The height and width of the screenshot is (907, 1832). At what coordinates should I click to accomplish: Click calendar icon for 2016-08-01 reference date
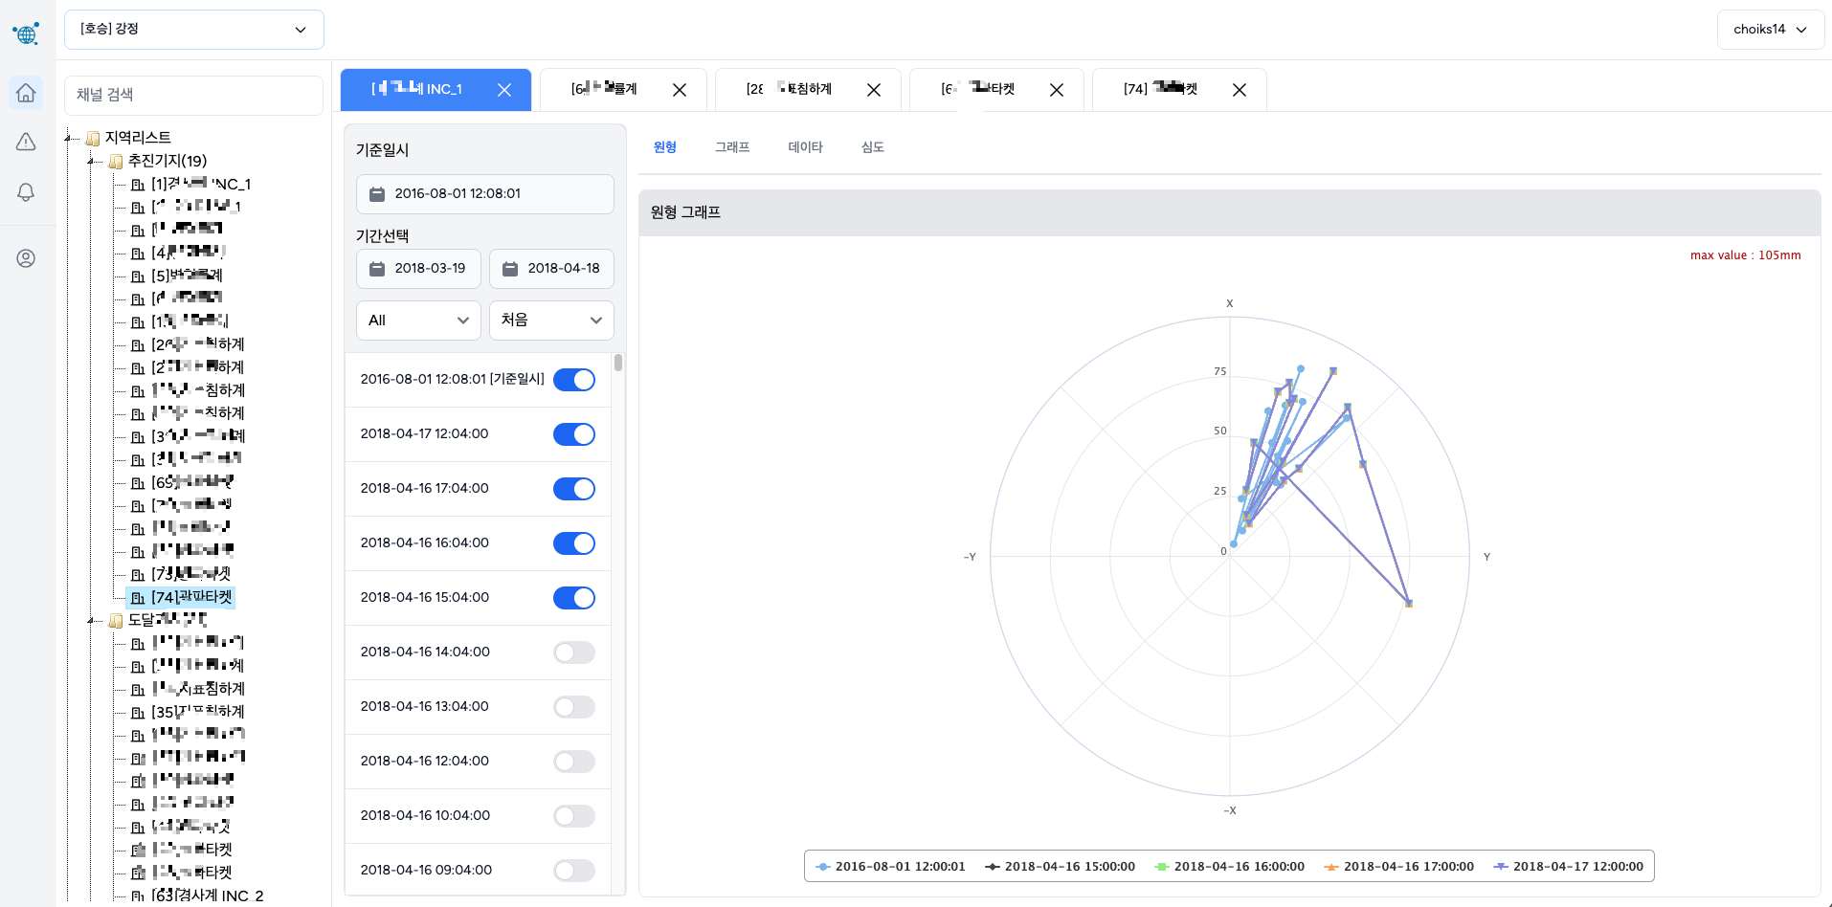[377, 194]
